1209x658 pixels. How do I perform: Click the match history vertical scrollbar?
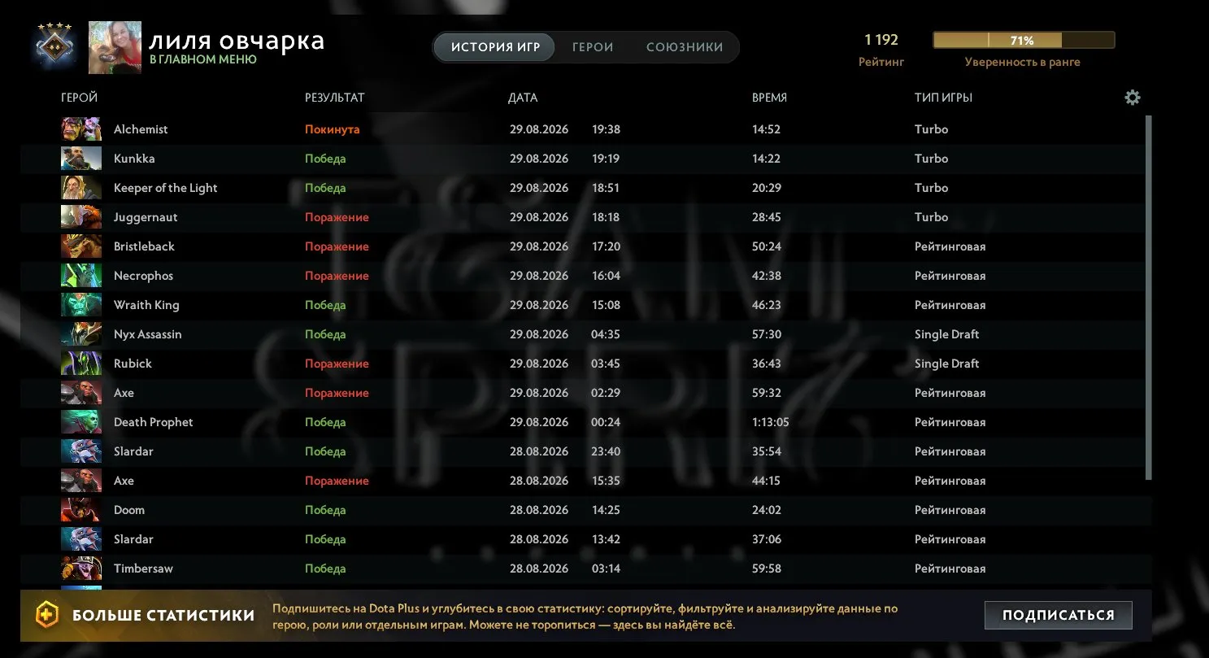click(1148, 297)
